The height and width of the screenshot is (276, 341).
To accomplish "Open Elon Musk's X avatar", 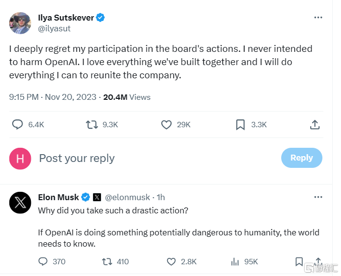I will pos(21,202).
